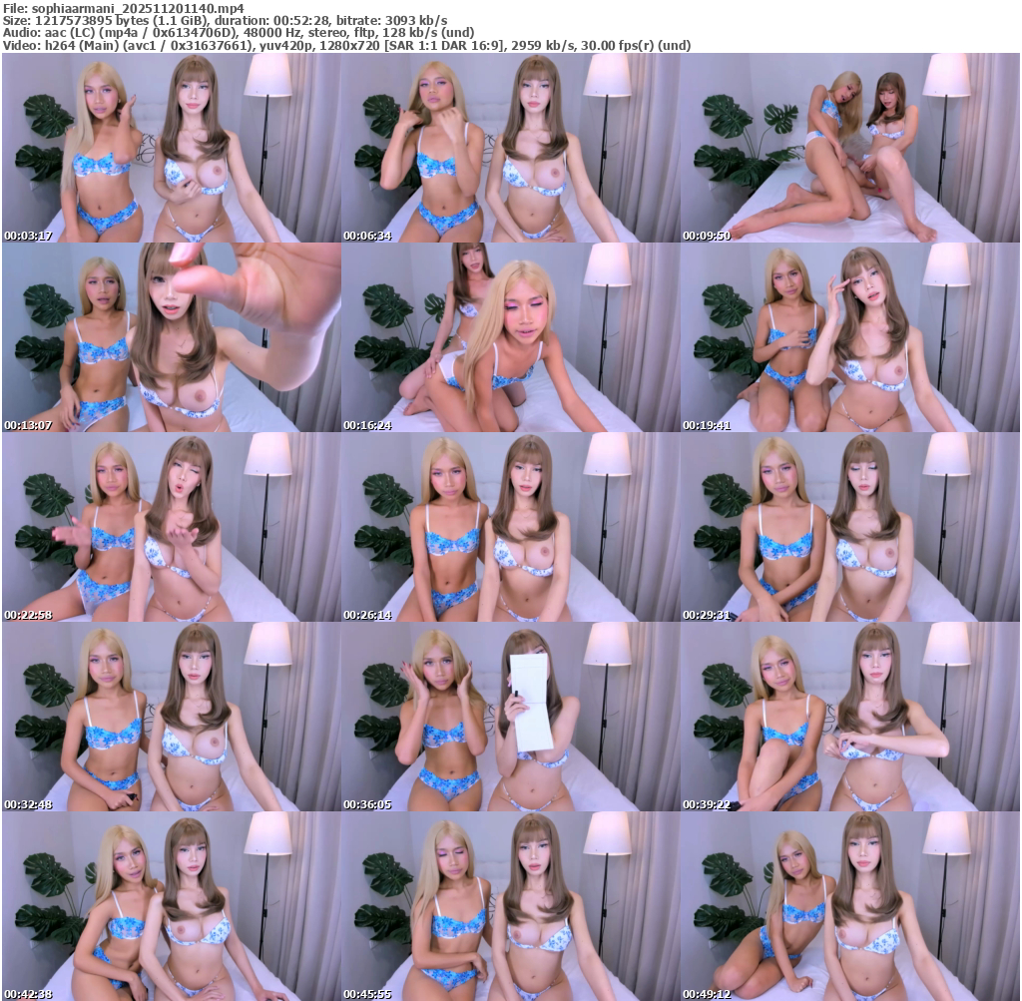Click the 'Video: h264 (Main)' info line
Screen dimensions: 1022x1001
tap(346, 45)
